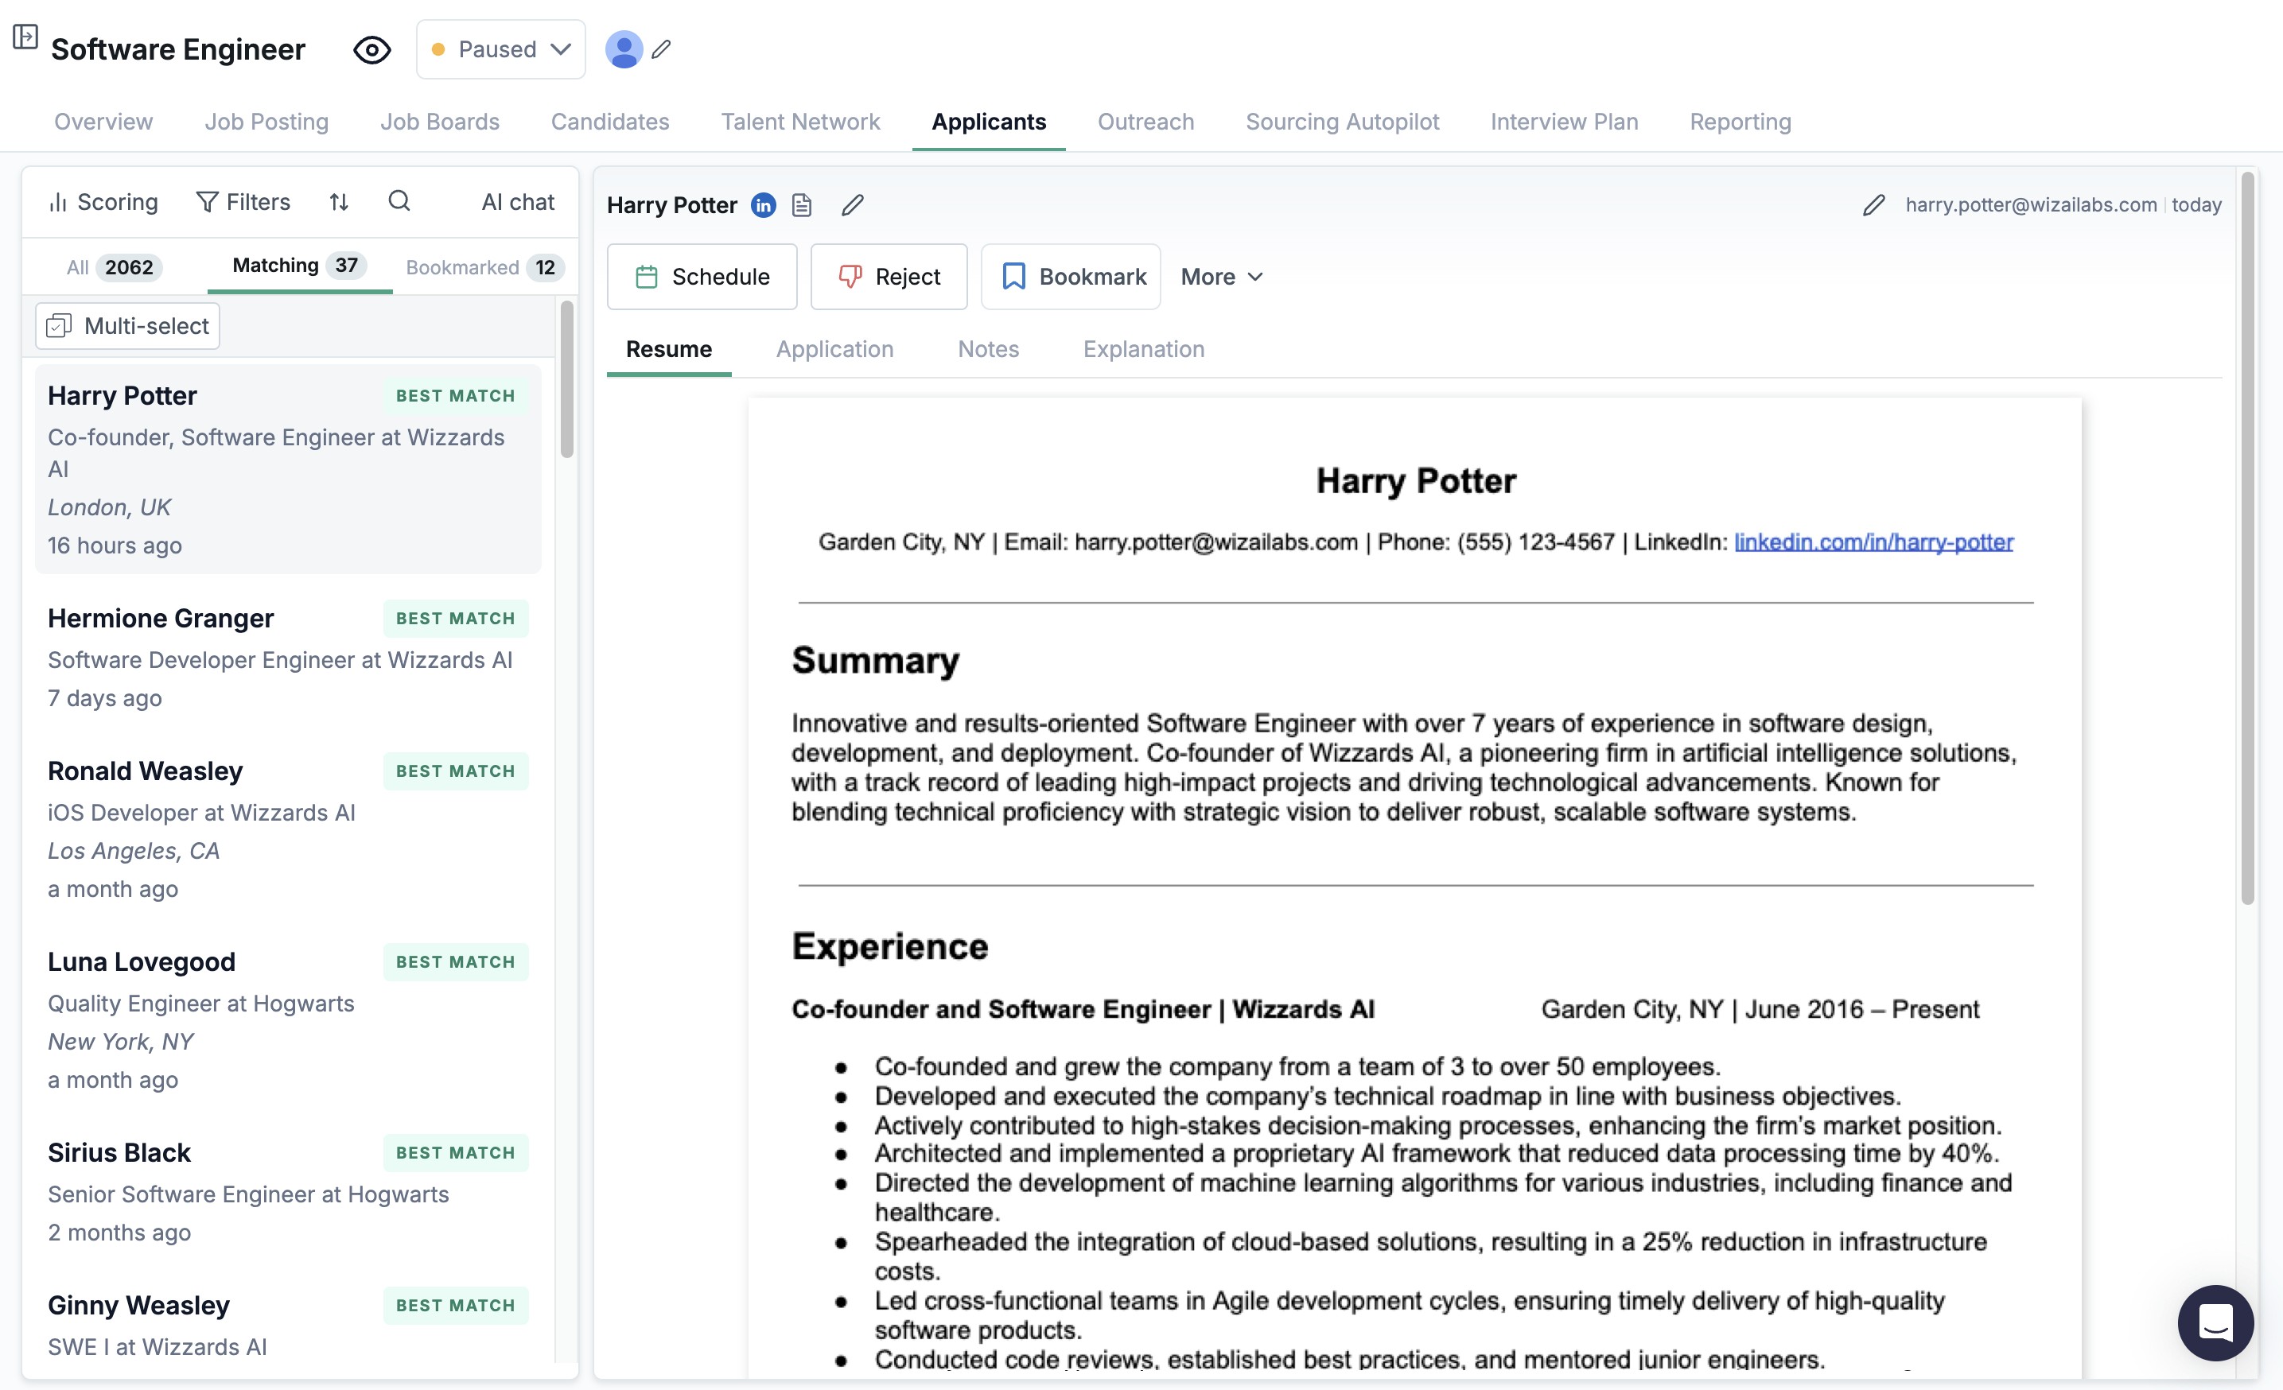Open Harry Potter's LinkedIn profile icon
2283x1390 pixels.
click(763, 204)
